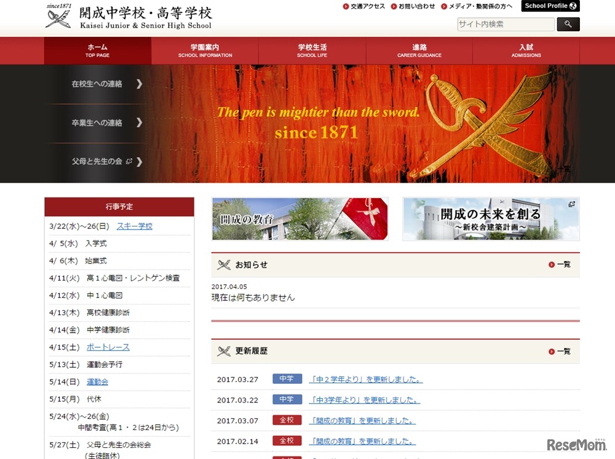615x459 pixels.
Task: Open the 学校生活 SCHOOL LIFE menu
Action: (x=312, y=50)
